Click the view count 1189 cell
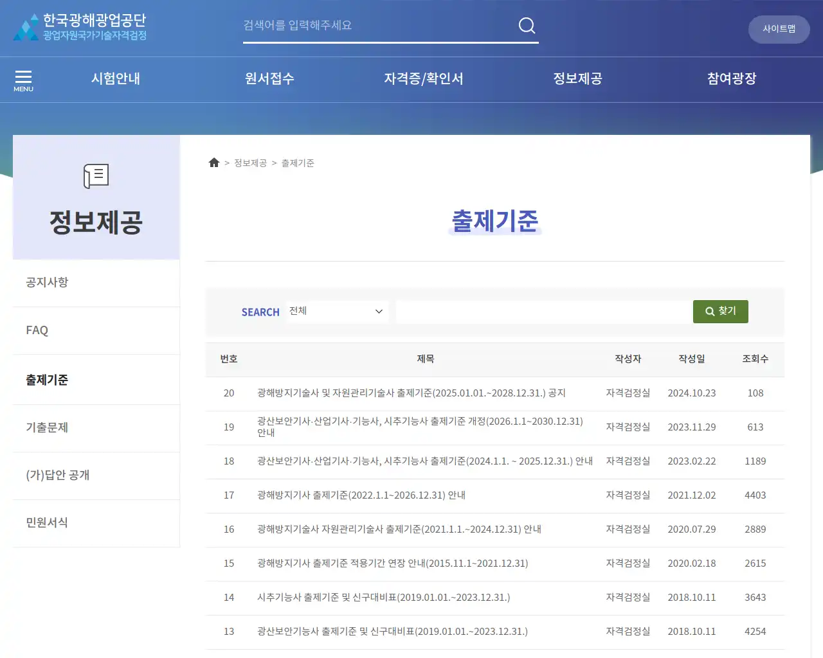 (755, 461)
